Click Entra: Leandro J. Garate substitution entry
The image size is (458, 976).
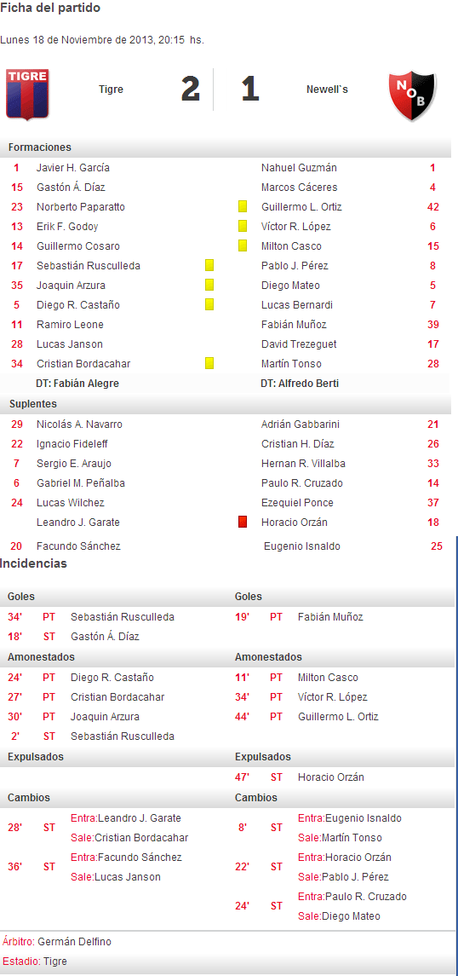click(126, 818)
